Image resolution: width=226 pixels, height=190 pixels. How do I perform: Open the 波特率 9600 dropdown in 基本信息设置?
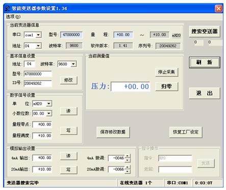(73, 64)
